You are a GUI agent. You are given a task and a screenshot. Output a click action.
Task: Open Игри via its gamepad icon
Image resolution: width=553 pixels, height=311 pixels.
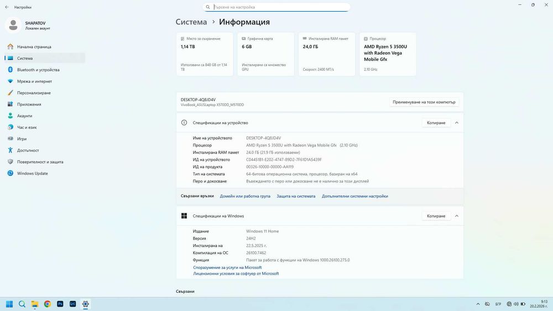(x=10, y=139)
